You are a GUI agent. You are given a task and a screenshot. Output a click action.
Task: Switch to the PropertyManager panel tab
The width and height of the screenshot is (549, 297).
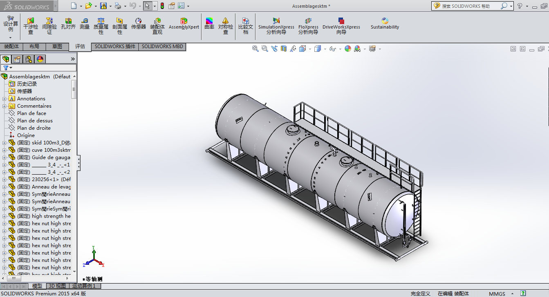tap(17, 59)
